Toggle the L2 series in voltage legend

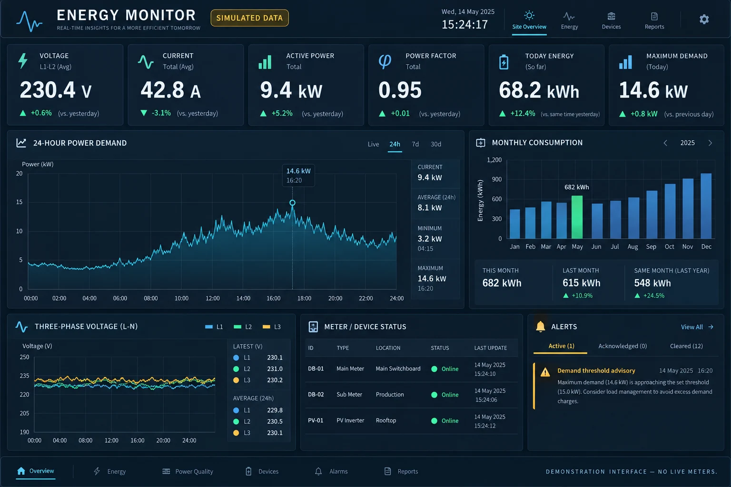coord(243,327)
